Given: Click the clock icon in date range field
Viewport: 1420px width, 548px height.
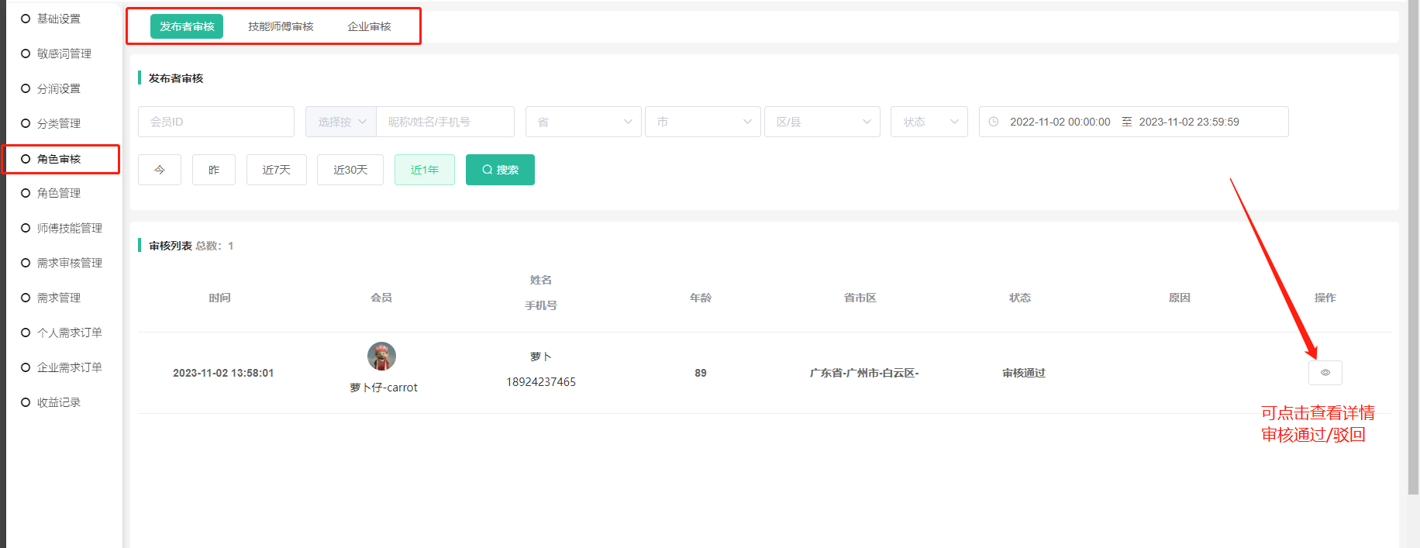Looking at the screenshot, I should 994,122.
